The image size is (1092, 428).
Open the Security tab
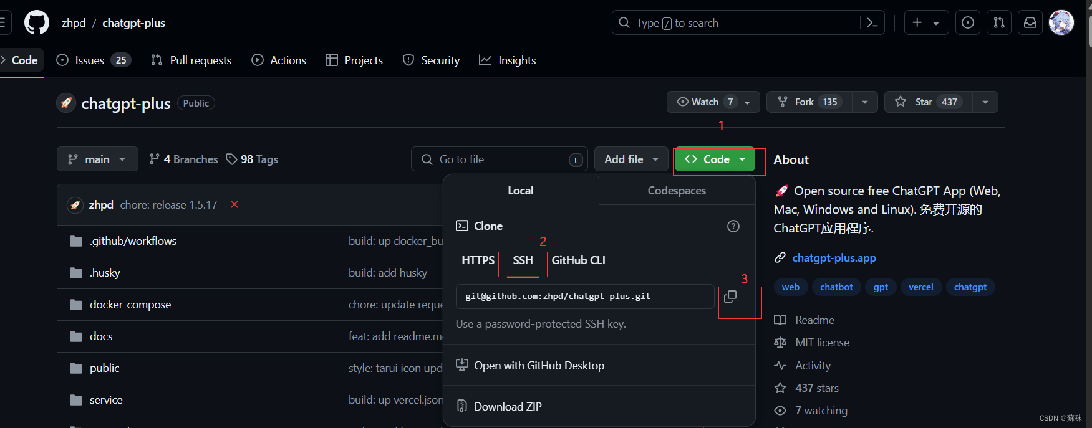(432, 60)
